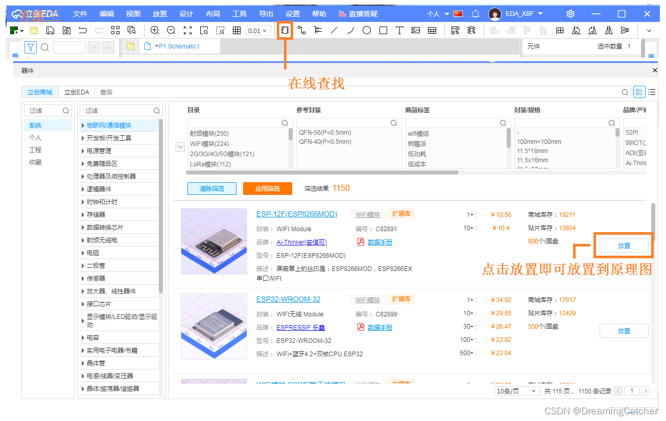Switch to the 立创商城 tab
The height and width of the screenshot is (421, 666).
click(x=40, y=92)
